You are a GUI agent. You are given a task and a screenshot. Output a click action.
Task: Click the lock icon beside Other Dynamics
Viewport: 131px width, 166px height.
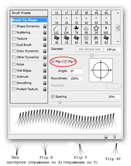(45, 57)
